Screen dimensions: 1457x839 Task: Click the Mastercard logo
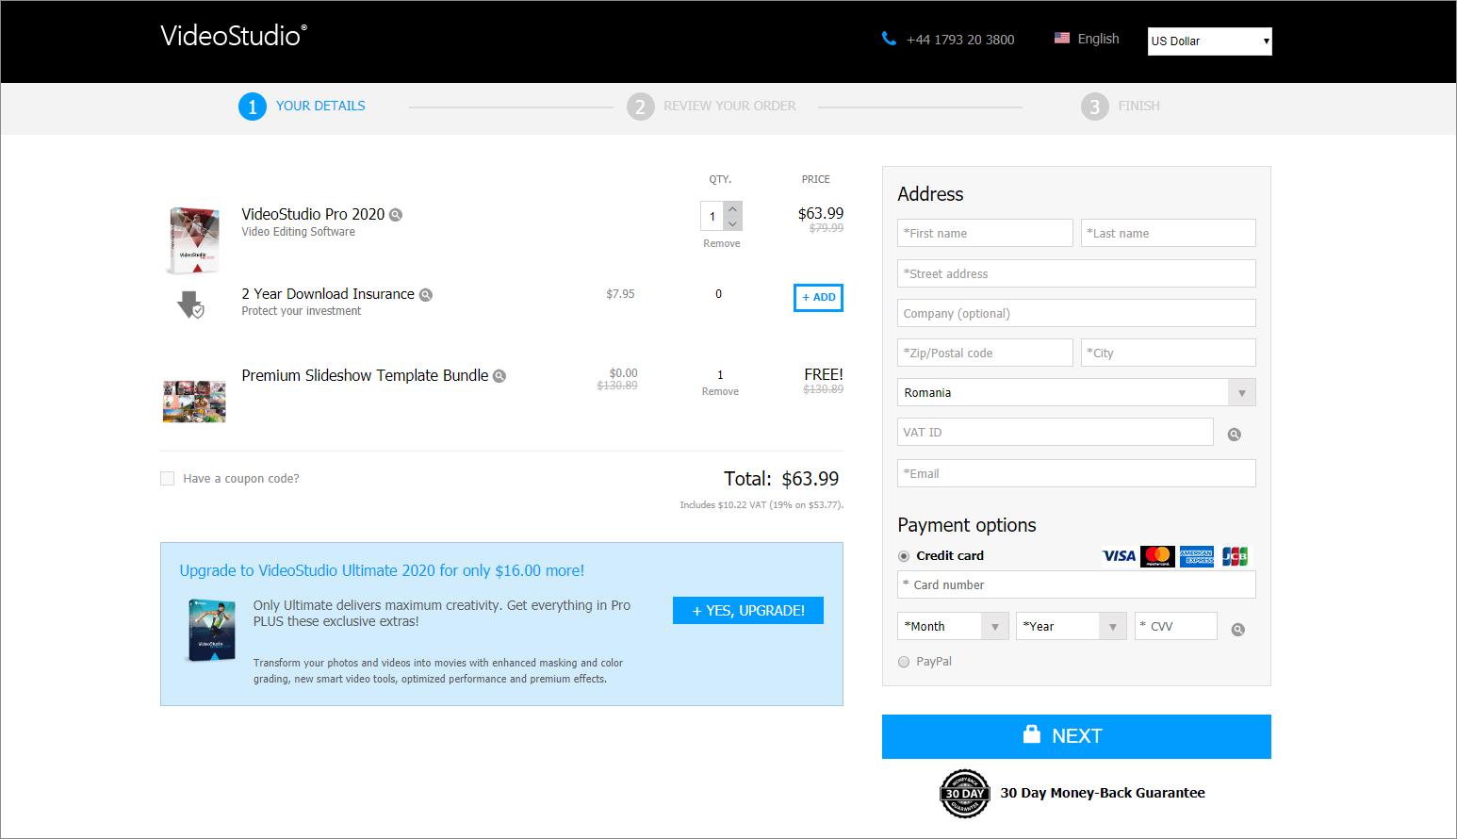click(1157, 556)
